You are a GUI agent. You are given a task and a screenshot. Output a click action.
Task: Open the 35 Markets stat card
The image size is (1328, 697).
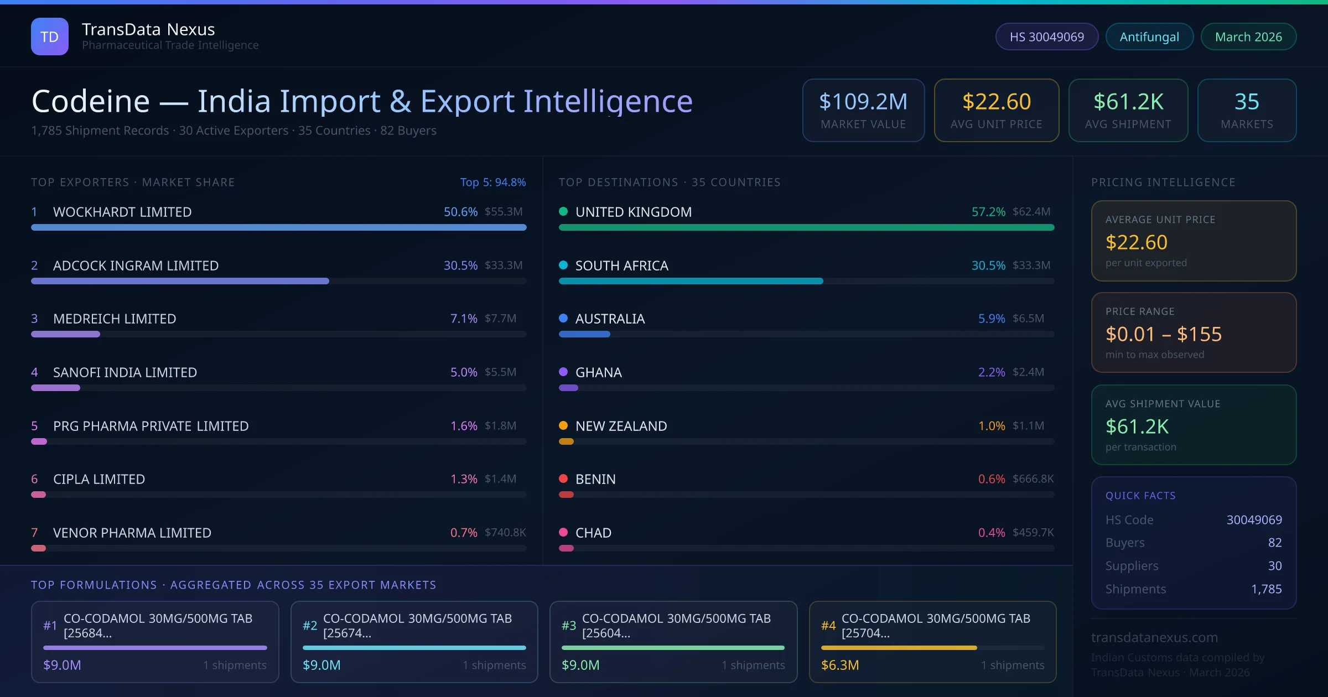(x=1247, y=110)
